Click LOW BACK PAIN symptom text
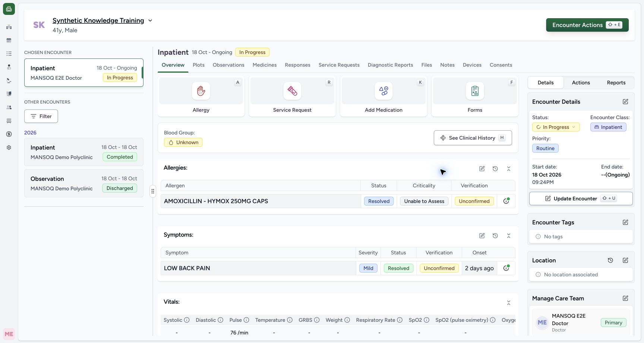 (187, 268)
